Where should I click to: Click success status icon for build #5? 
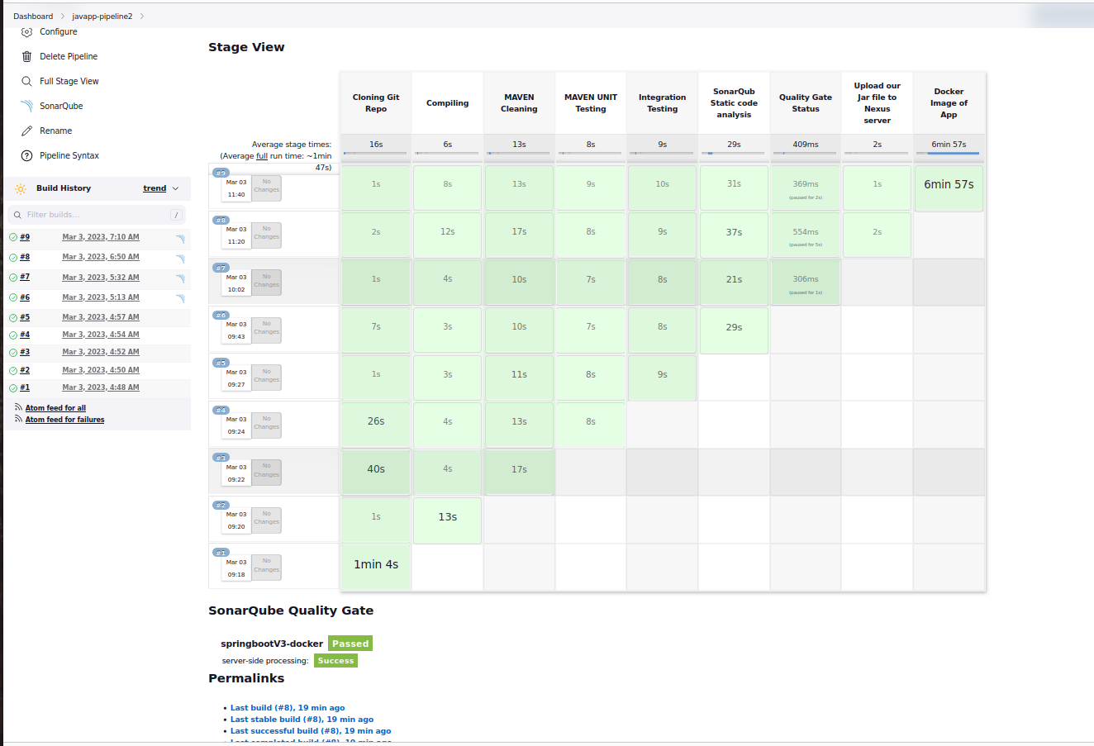[x=13, y=317]
